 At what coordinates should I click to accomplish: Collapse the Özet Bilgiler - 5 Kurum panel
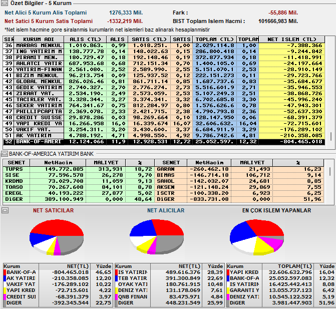point(5,3)
